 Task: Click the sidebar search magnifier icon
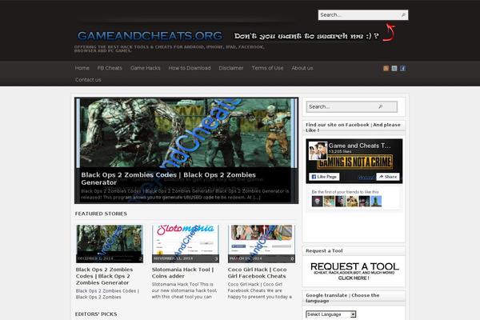click(x=380, y=106)
